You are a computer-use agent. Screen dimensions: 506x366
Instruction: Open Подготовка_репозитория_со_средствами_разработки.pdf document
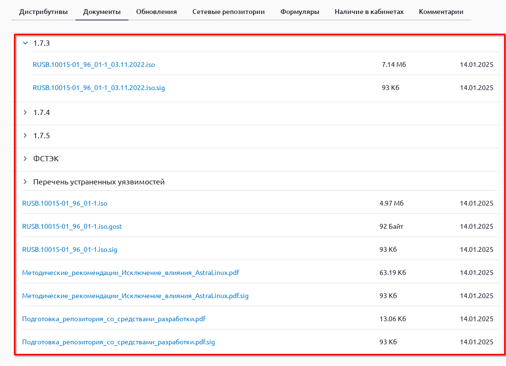[114, 319]
